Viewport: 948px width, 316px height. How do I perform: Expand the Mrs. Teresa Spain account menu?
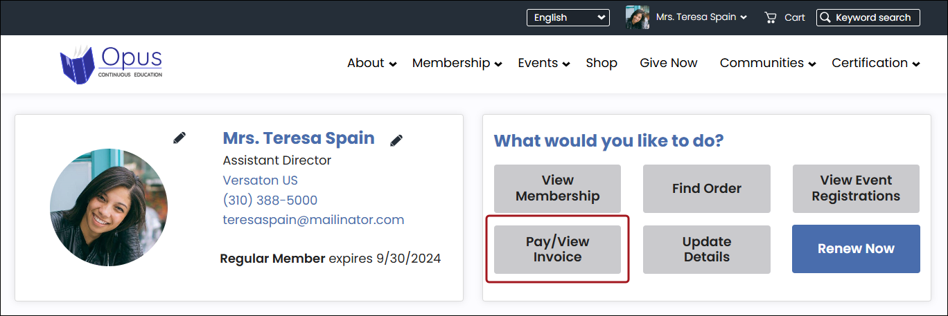click(x=701, y=17)
